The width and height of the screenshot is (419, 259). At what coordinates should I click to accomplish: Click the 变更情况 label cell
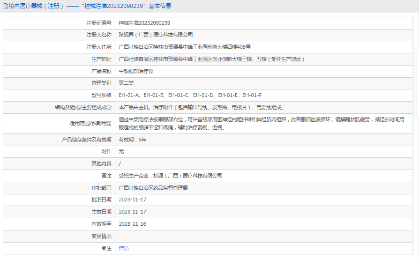[x=59, y=237]
